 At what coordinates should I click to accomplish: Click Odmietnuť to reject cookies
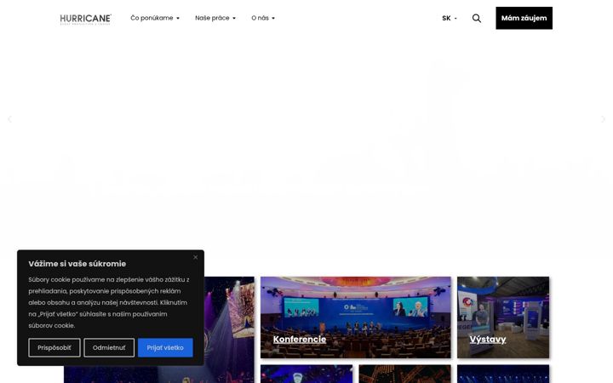[x=109, y=347]
